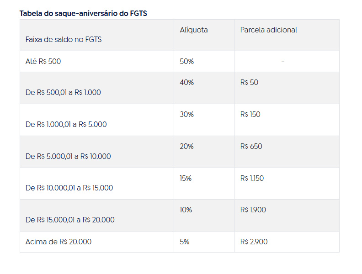
Task: Click the table title 'Tabela do saque-aniversário do FGTS'
Action: tap(83, 13)
